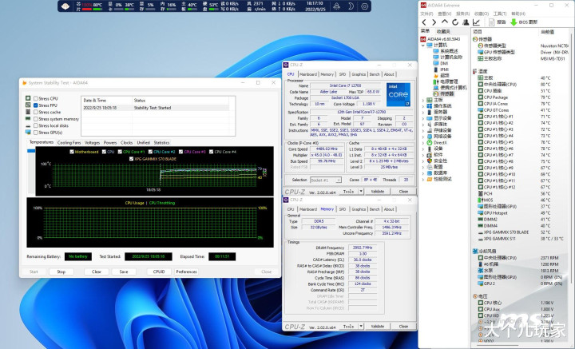Click the rocket icon in top monitor bar
The height and width of the screenshot is (349, 575).
(x=336, y=6)
